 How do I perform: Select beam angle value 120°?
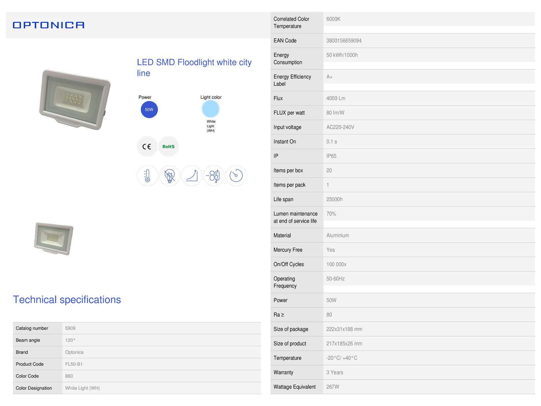click(70, 340)
